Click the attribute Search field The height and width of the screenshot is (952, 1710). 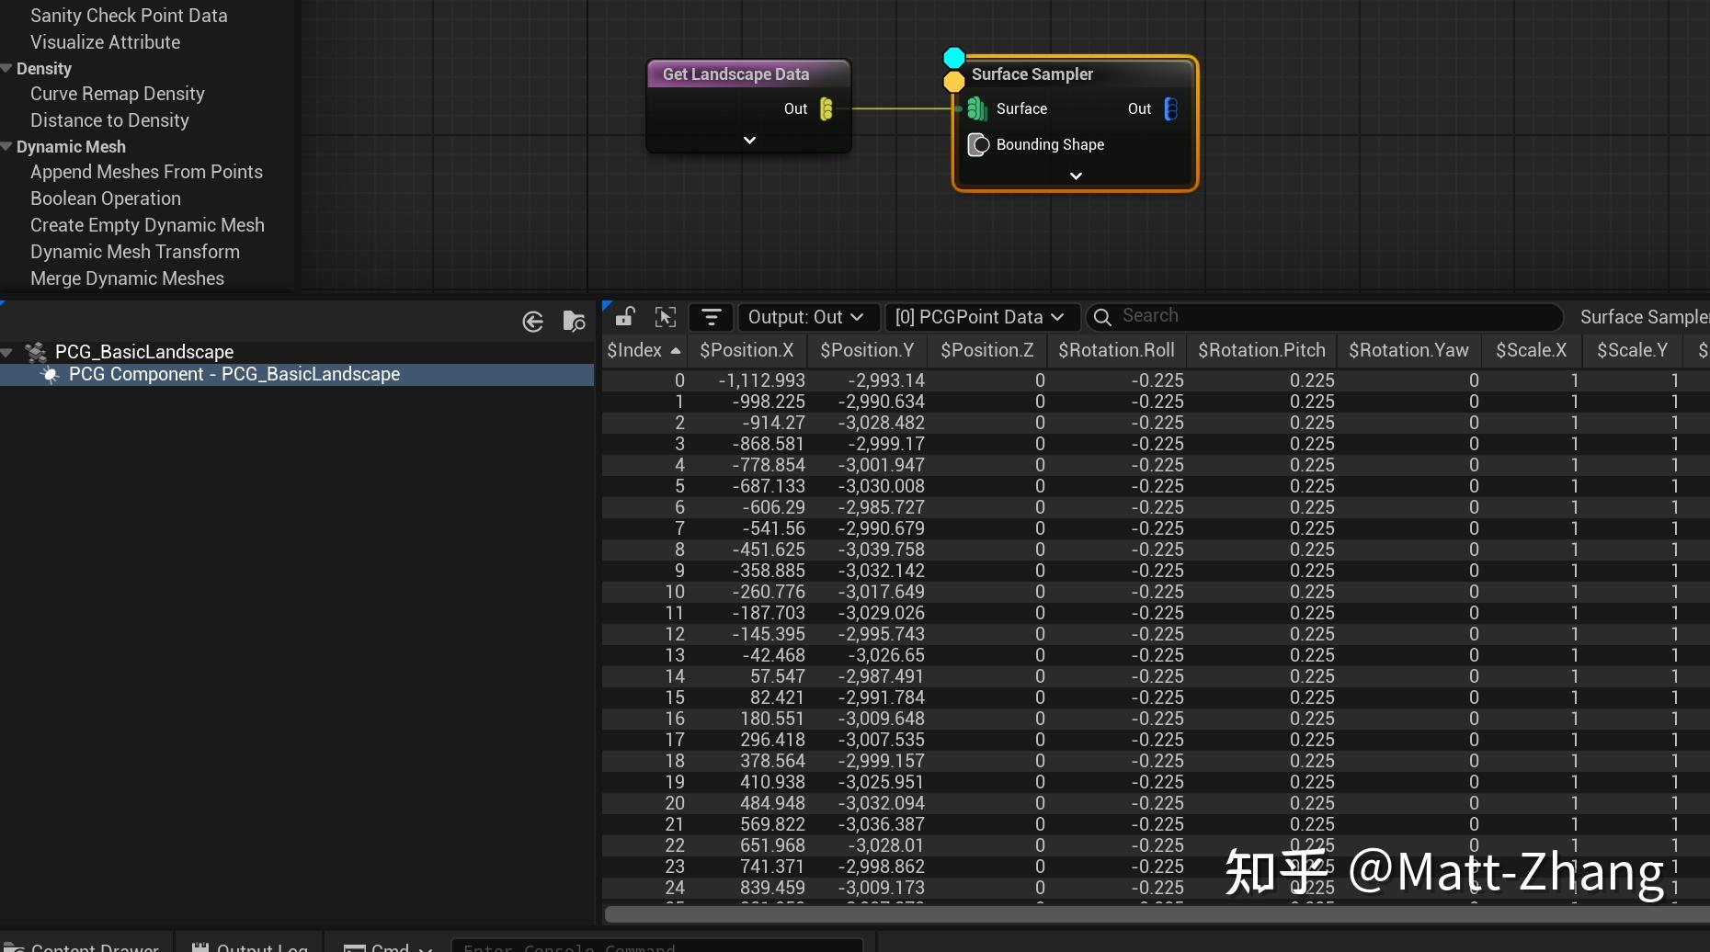1324,316
